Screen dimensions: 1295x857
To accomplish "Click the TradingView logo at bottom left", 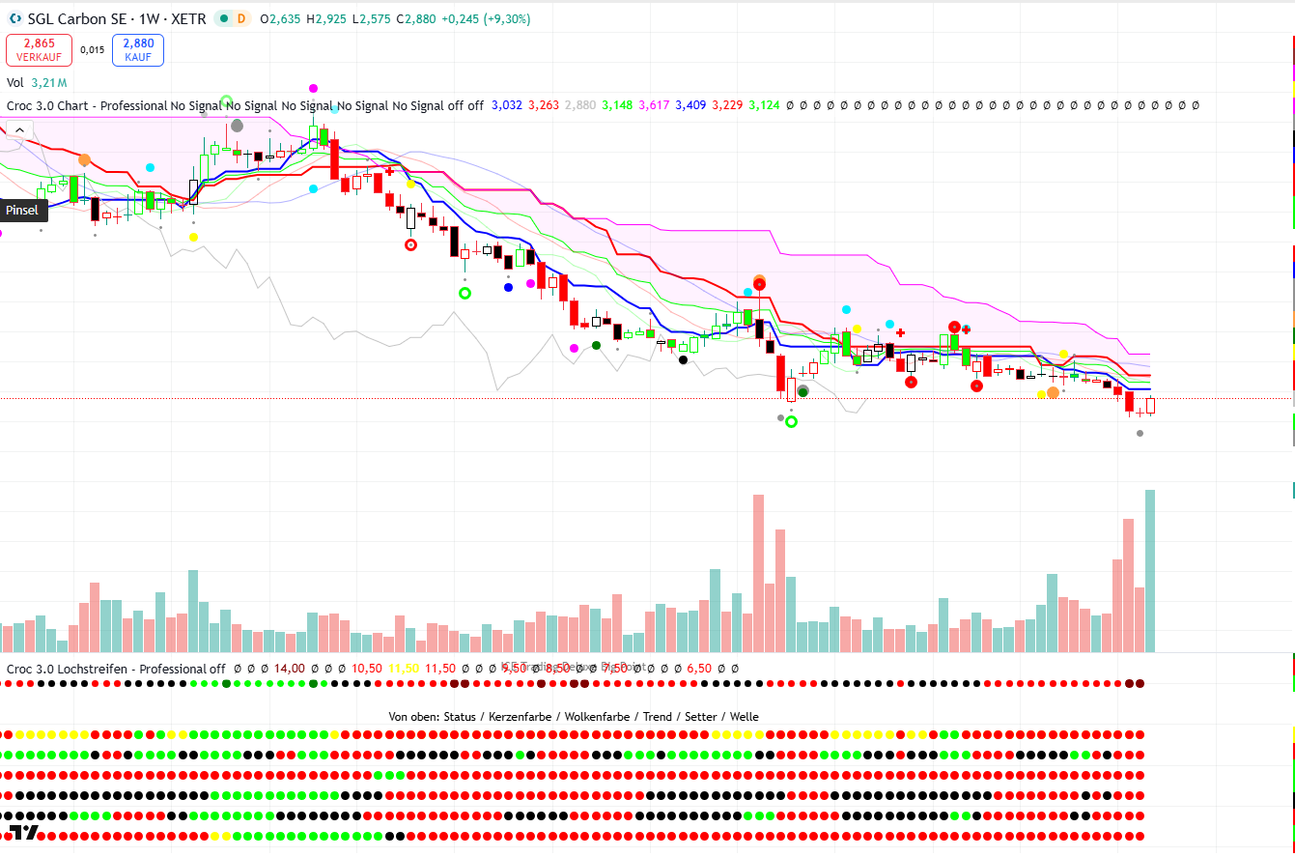I will (x=23, y=833).
